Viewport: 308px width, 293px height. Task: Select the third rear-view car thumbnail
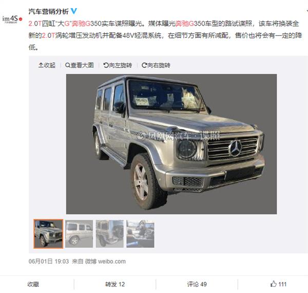point(110,234)
